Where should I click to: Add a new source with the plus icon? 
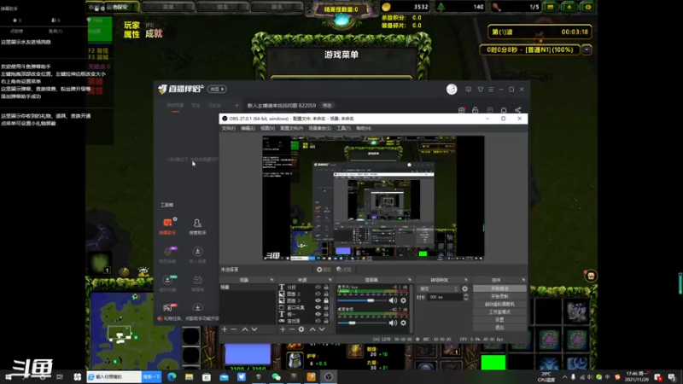[x=283, y=329]
